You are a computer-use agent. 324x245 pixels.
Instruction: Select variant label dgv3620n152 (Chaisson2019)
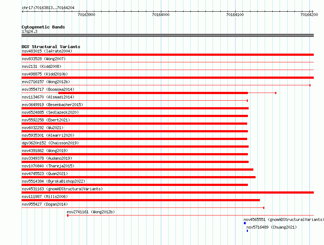(x=50, y=143)
